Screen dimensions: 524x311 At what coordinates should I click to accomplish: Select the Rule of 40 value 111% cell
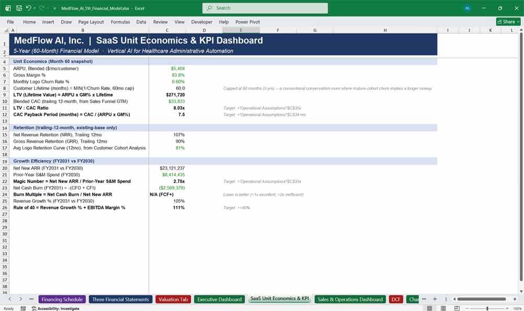click(167, 208)
